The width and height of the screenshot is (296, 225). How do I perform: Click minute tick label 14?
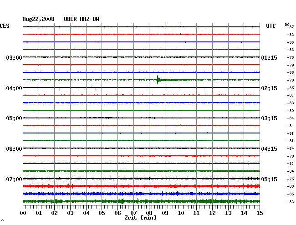[244, 213]
